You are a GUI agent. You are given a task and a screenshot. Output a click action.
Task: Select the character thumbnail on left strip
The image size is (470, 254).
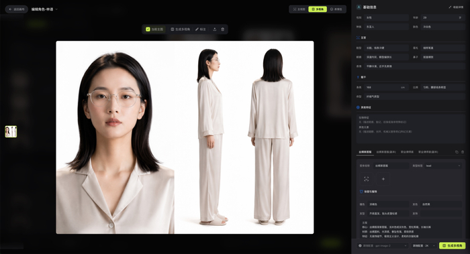pos(11,131)
